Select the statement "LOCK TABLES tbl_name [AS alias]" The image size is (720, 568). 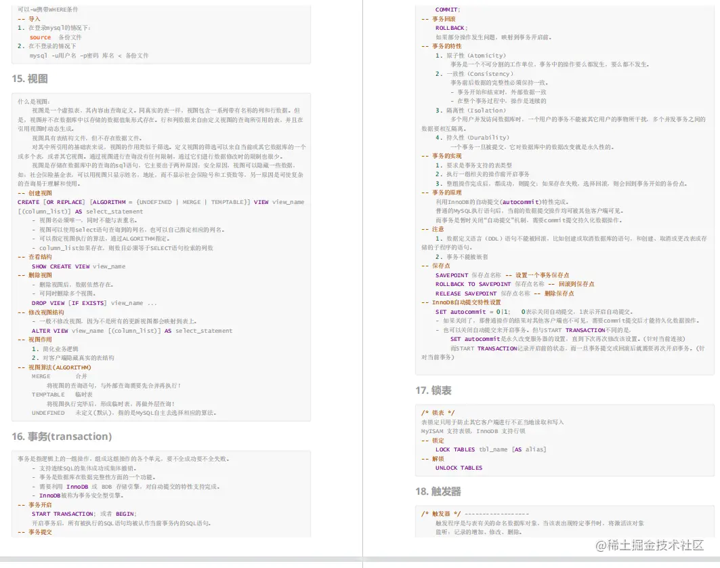tap(491, 450)
